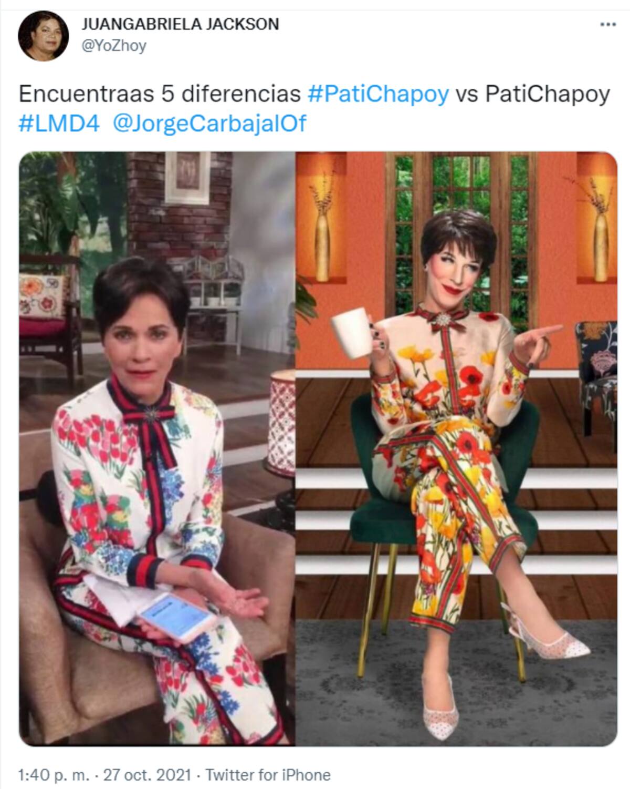Image resolution: width=630 pixels, height=789 pixels.
Task: Open the Twitter for iPhone source label
Action: (268, 775)
